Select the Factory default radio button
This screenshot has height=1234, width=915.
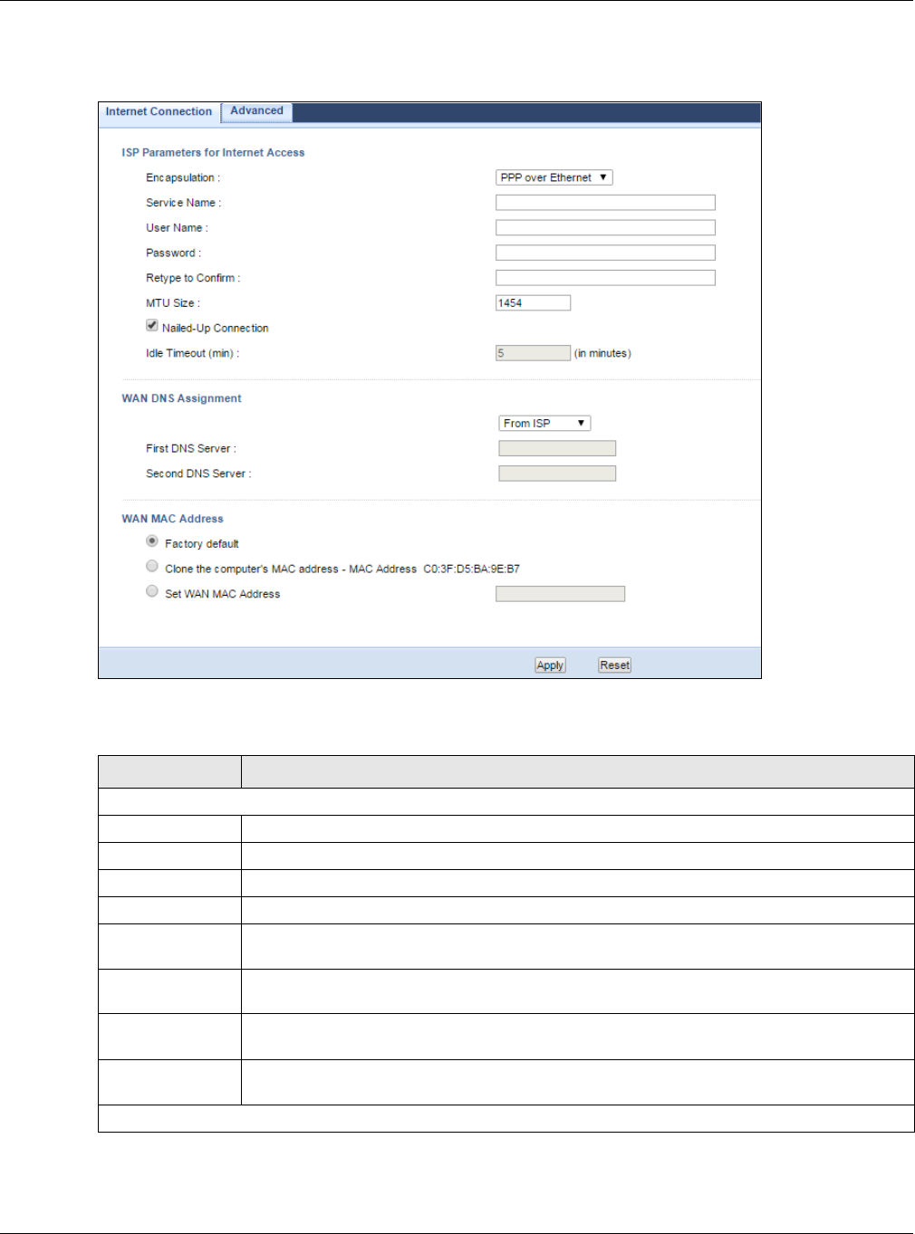tap(152, 541)
